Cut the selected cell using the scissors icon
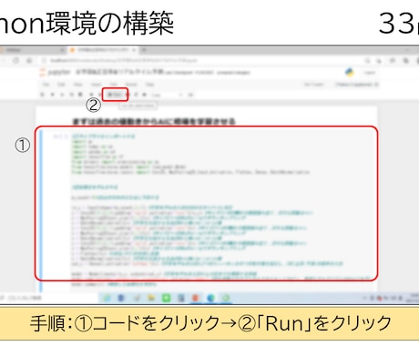Image resolution: width=419 pixels, height=346 pixels. 62,95
